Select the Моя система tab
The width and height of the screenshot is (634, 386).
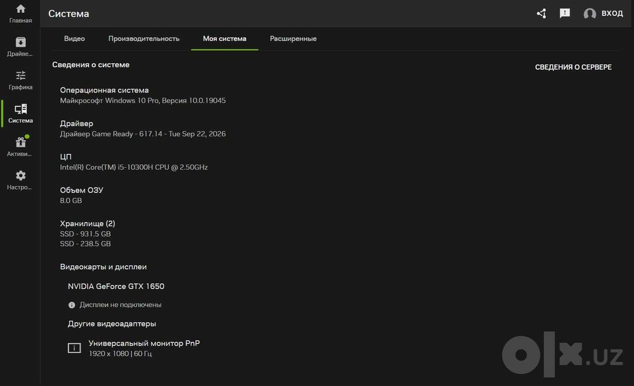224,39
